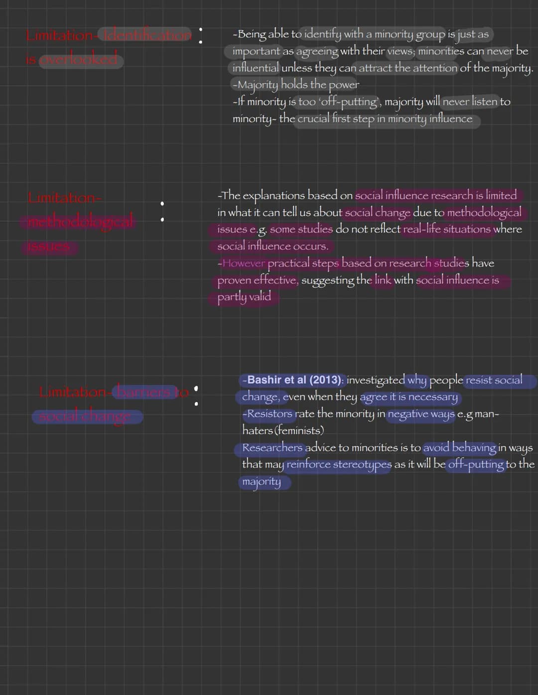The height and width of the screenshot is (695, 538).
Task: Select the 'Identification' highlighted heading word
Action: 147,35
